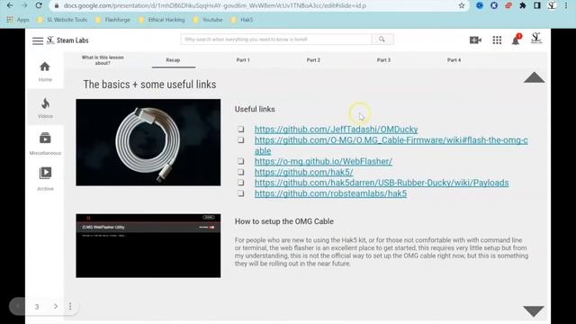Image resolution: width=576 pixels, height=324 pixels.
Task: Tick checkbox beside robsteamlabs/hak5 link
Action: click(x=241, y=193)
